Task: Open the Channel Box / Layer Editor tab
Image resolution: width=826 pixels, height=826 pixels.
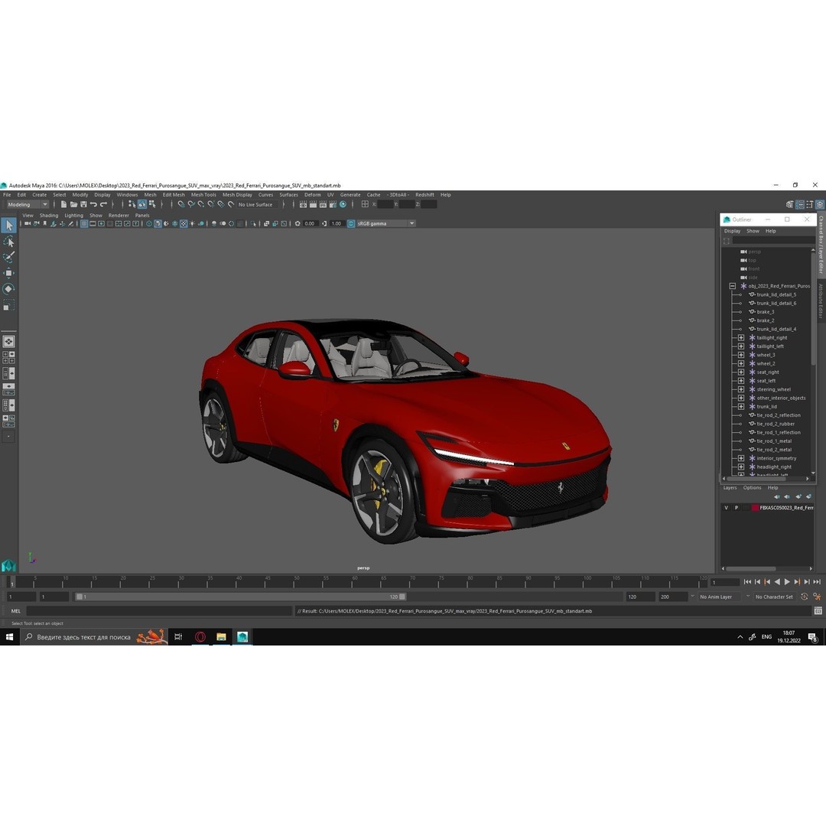Action: pos(821,246)
